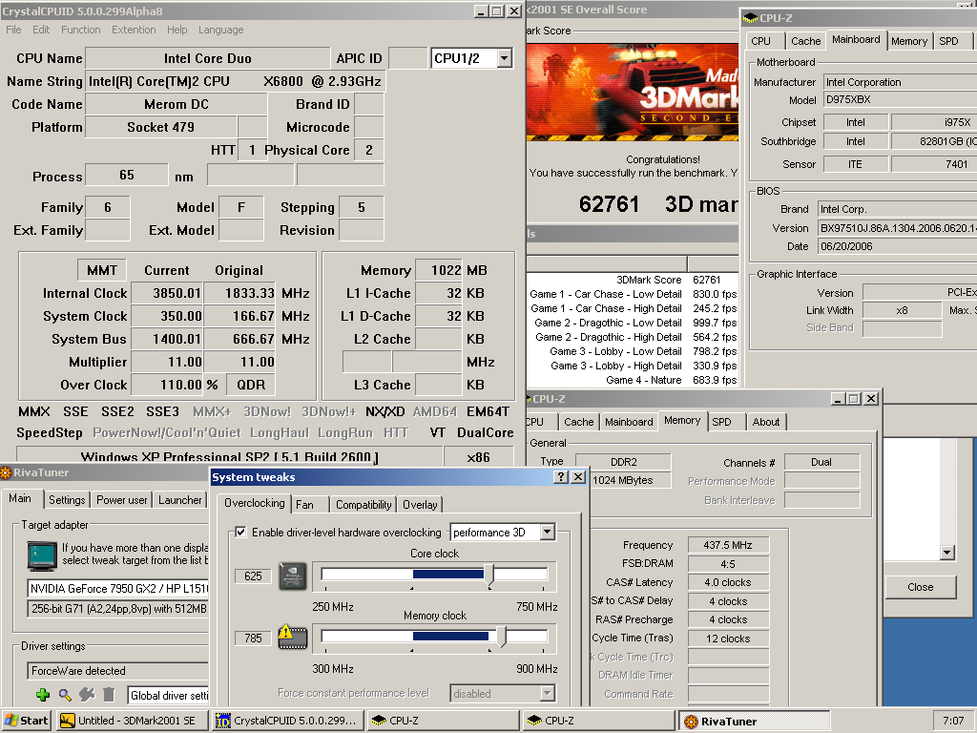Select the Main tab in RivaTuner
The image size is (977, 733).
pyautogui.click(x=20, y=498)
